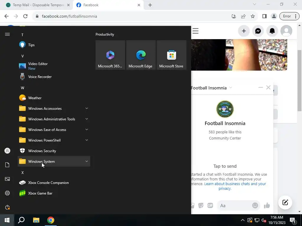Open the Microsoft Store tile
This screenshot has width=302, height=226.
[x=172, y=55]
